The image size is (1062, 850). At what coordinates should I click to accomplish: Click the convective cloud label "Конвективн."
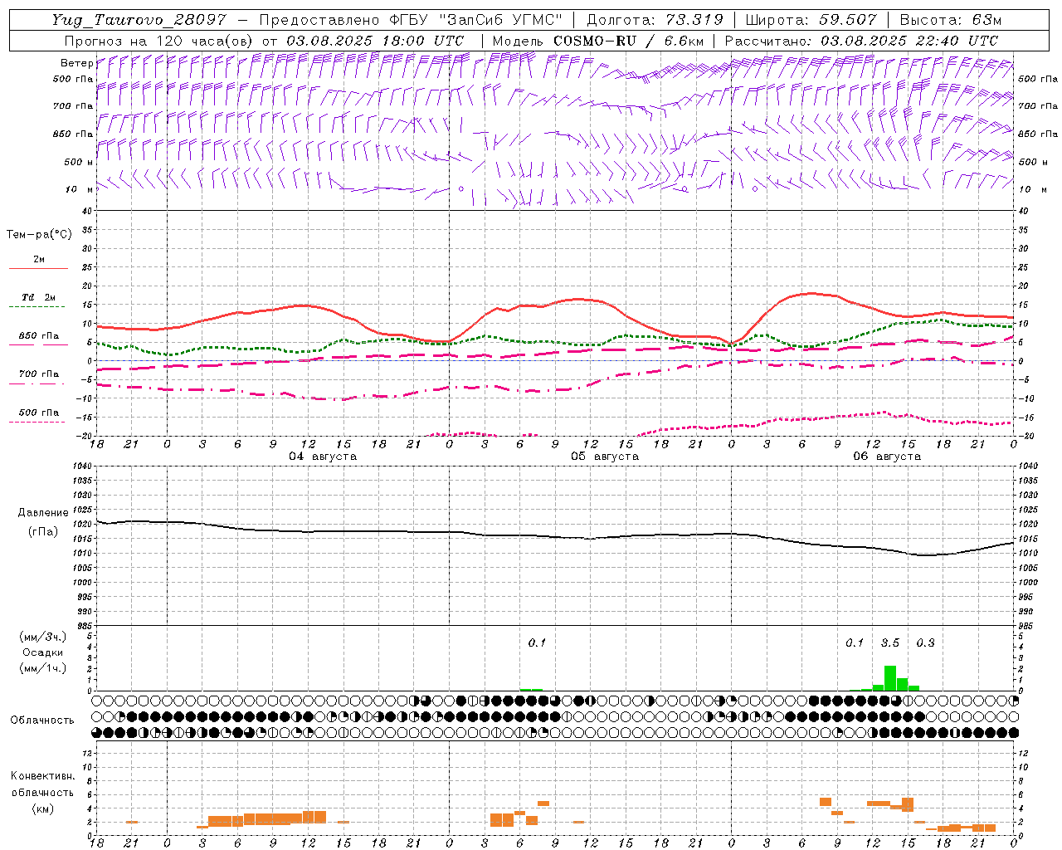point(43,776)
